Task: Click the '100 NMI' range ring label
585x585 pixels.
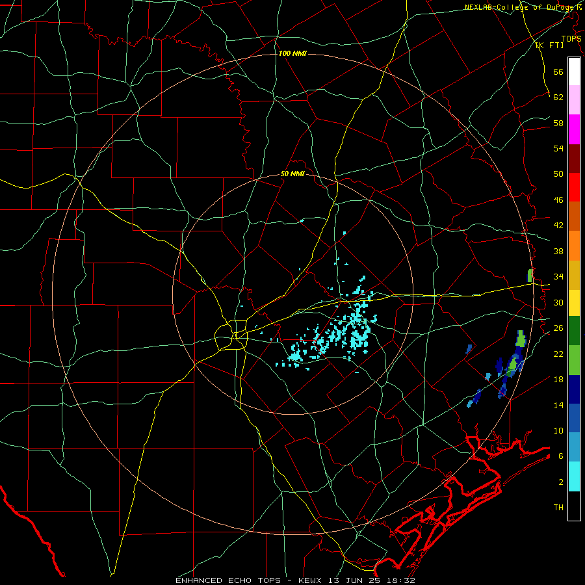Action: (x=292, y=53)
